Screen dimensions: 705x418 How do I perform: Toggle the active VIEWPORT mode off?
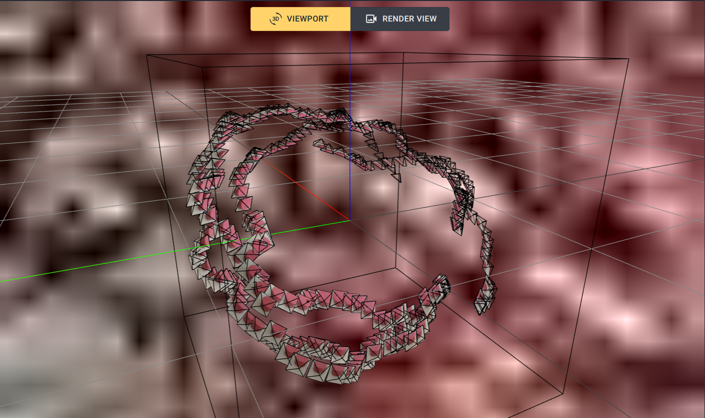pos(300,18)
